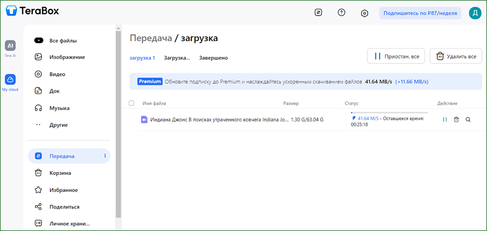Click the Статус column header
Image resolution: width=487 pixels, height=231 pixels.
point(352,104)
